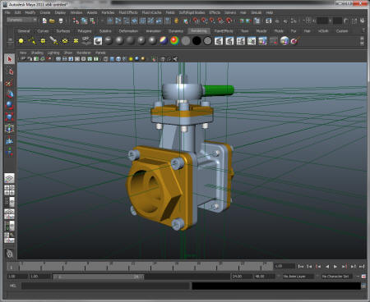Viewport: 370px width, 302px height.
Task: Open the Script Editor icon beside command line
Action: (363, 286)
